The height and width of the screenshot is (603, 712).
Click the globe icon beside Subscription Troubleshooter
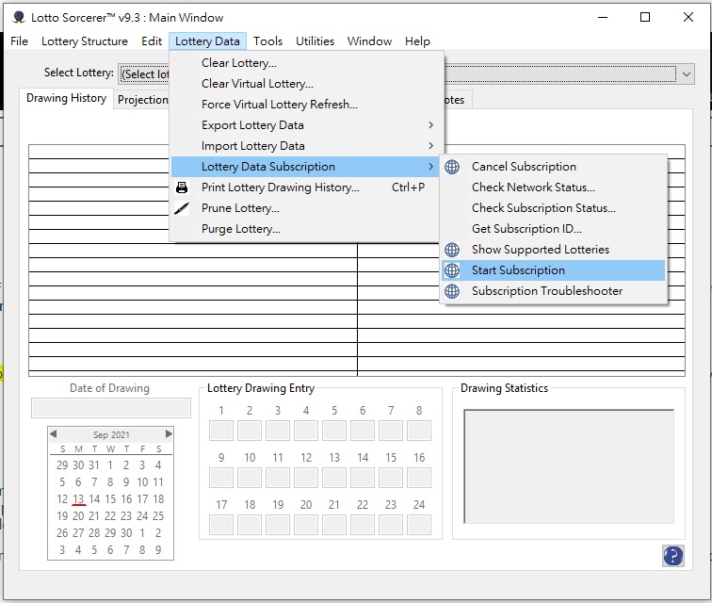pos(452,291)
